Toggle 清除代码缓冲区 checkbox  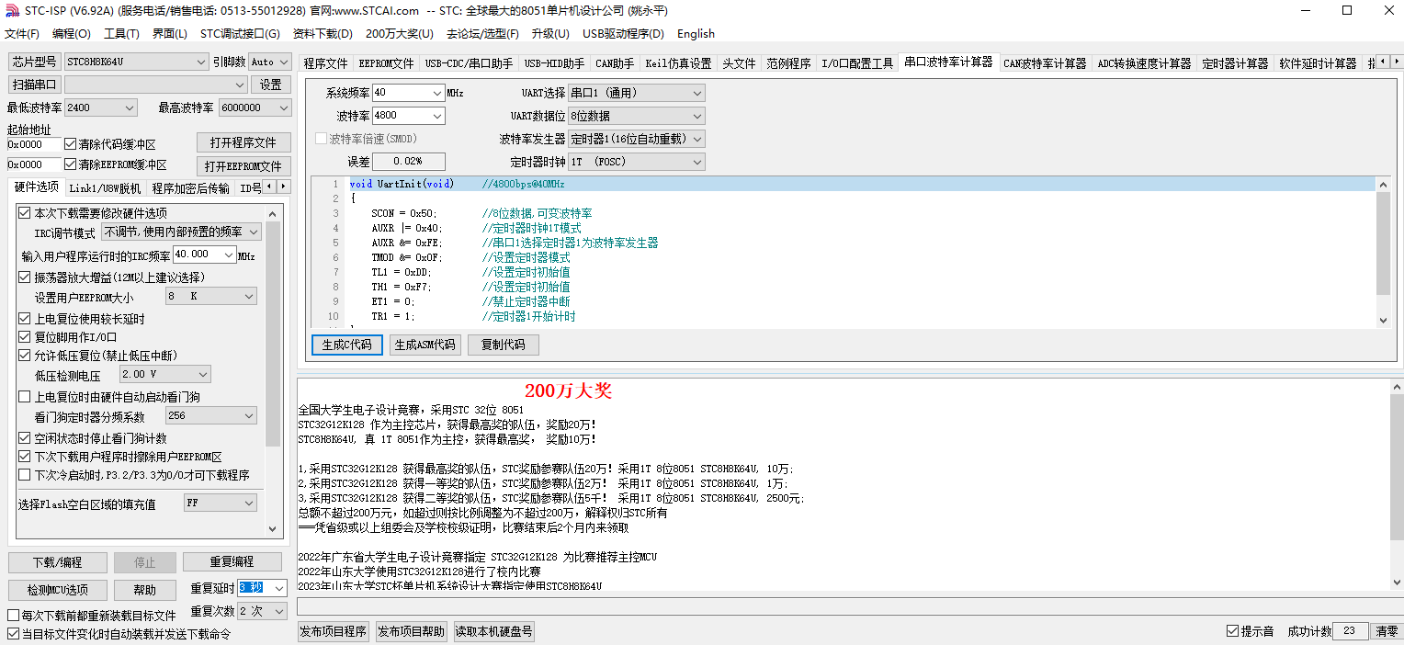[71, 144]
